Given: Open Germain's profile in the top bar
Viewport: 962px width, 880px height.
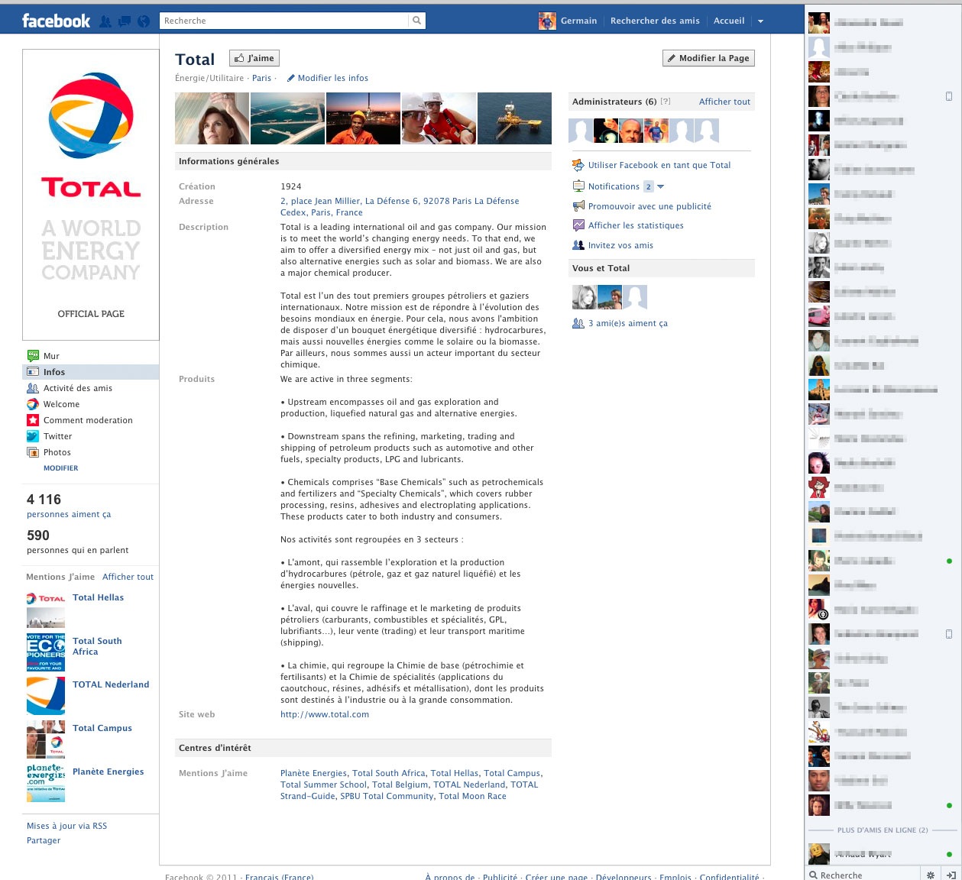Looking at the screenshot, I should [568, 21].
